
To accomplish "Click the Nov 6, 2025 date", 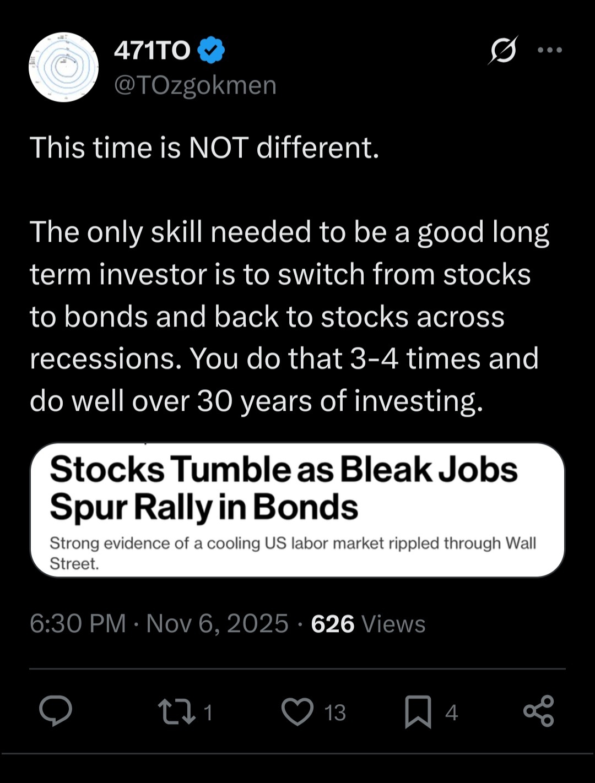I will pos(217,624).
